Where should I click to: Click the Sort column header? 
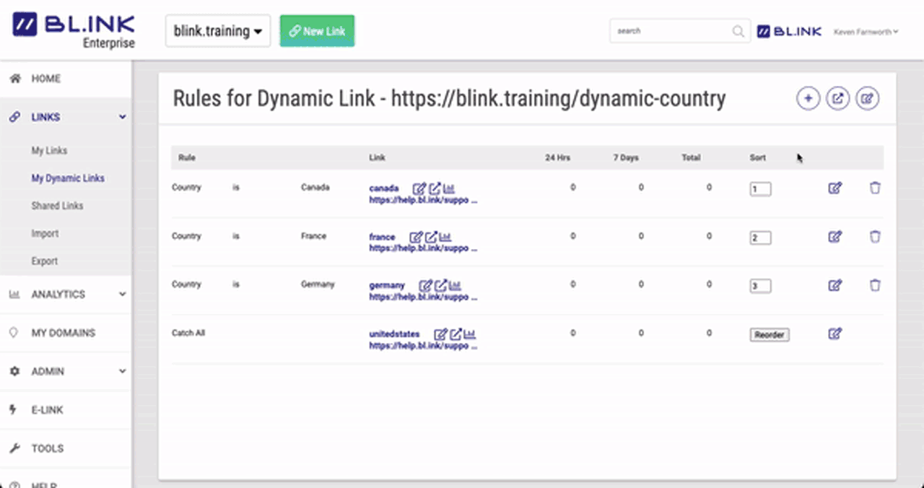pyautogui.click(x=758, y=157)
